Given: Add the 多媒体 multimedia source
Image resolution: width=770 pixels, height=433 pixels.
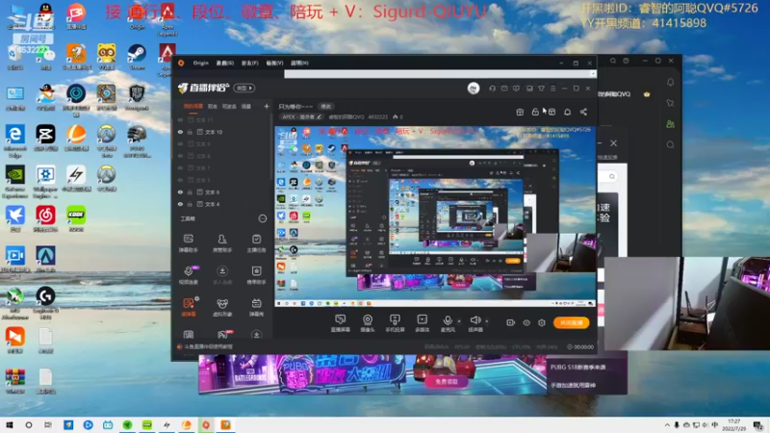Looking at the screenshot, I should click(x=422, y=323).
